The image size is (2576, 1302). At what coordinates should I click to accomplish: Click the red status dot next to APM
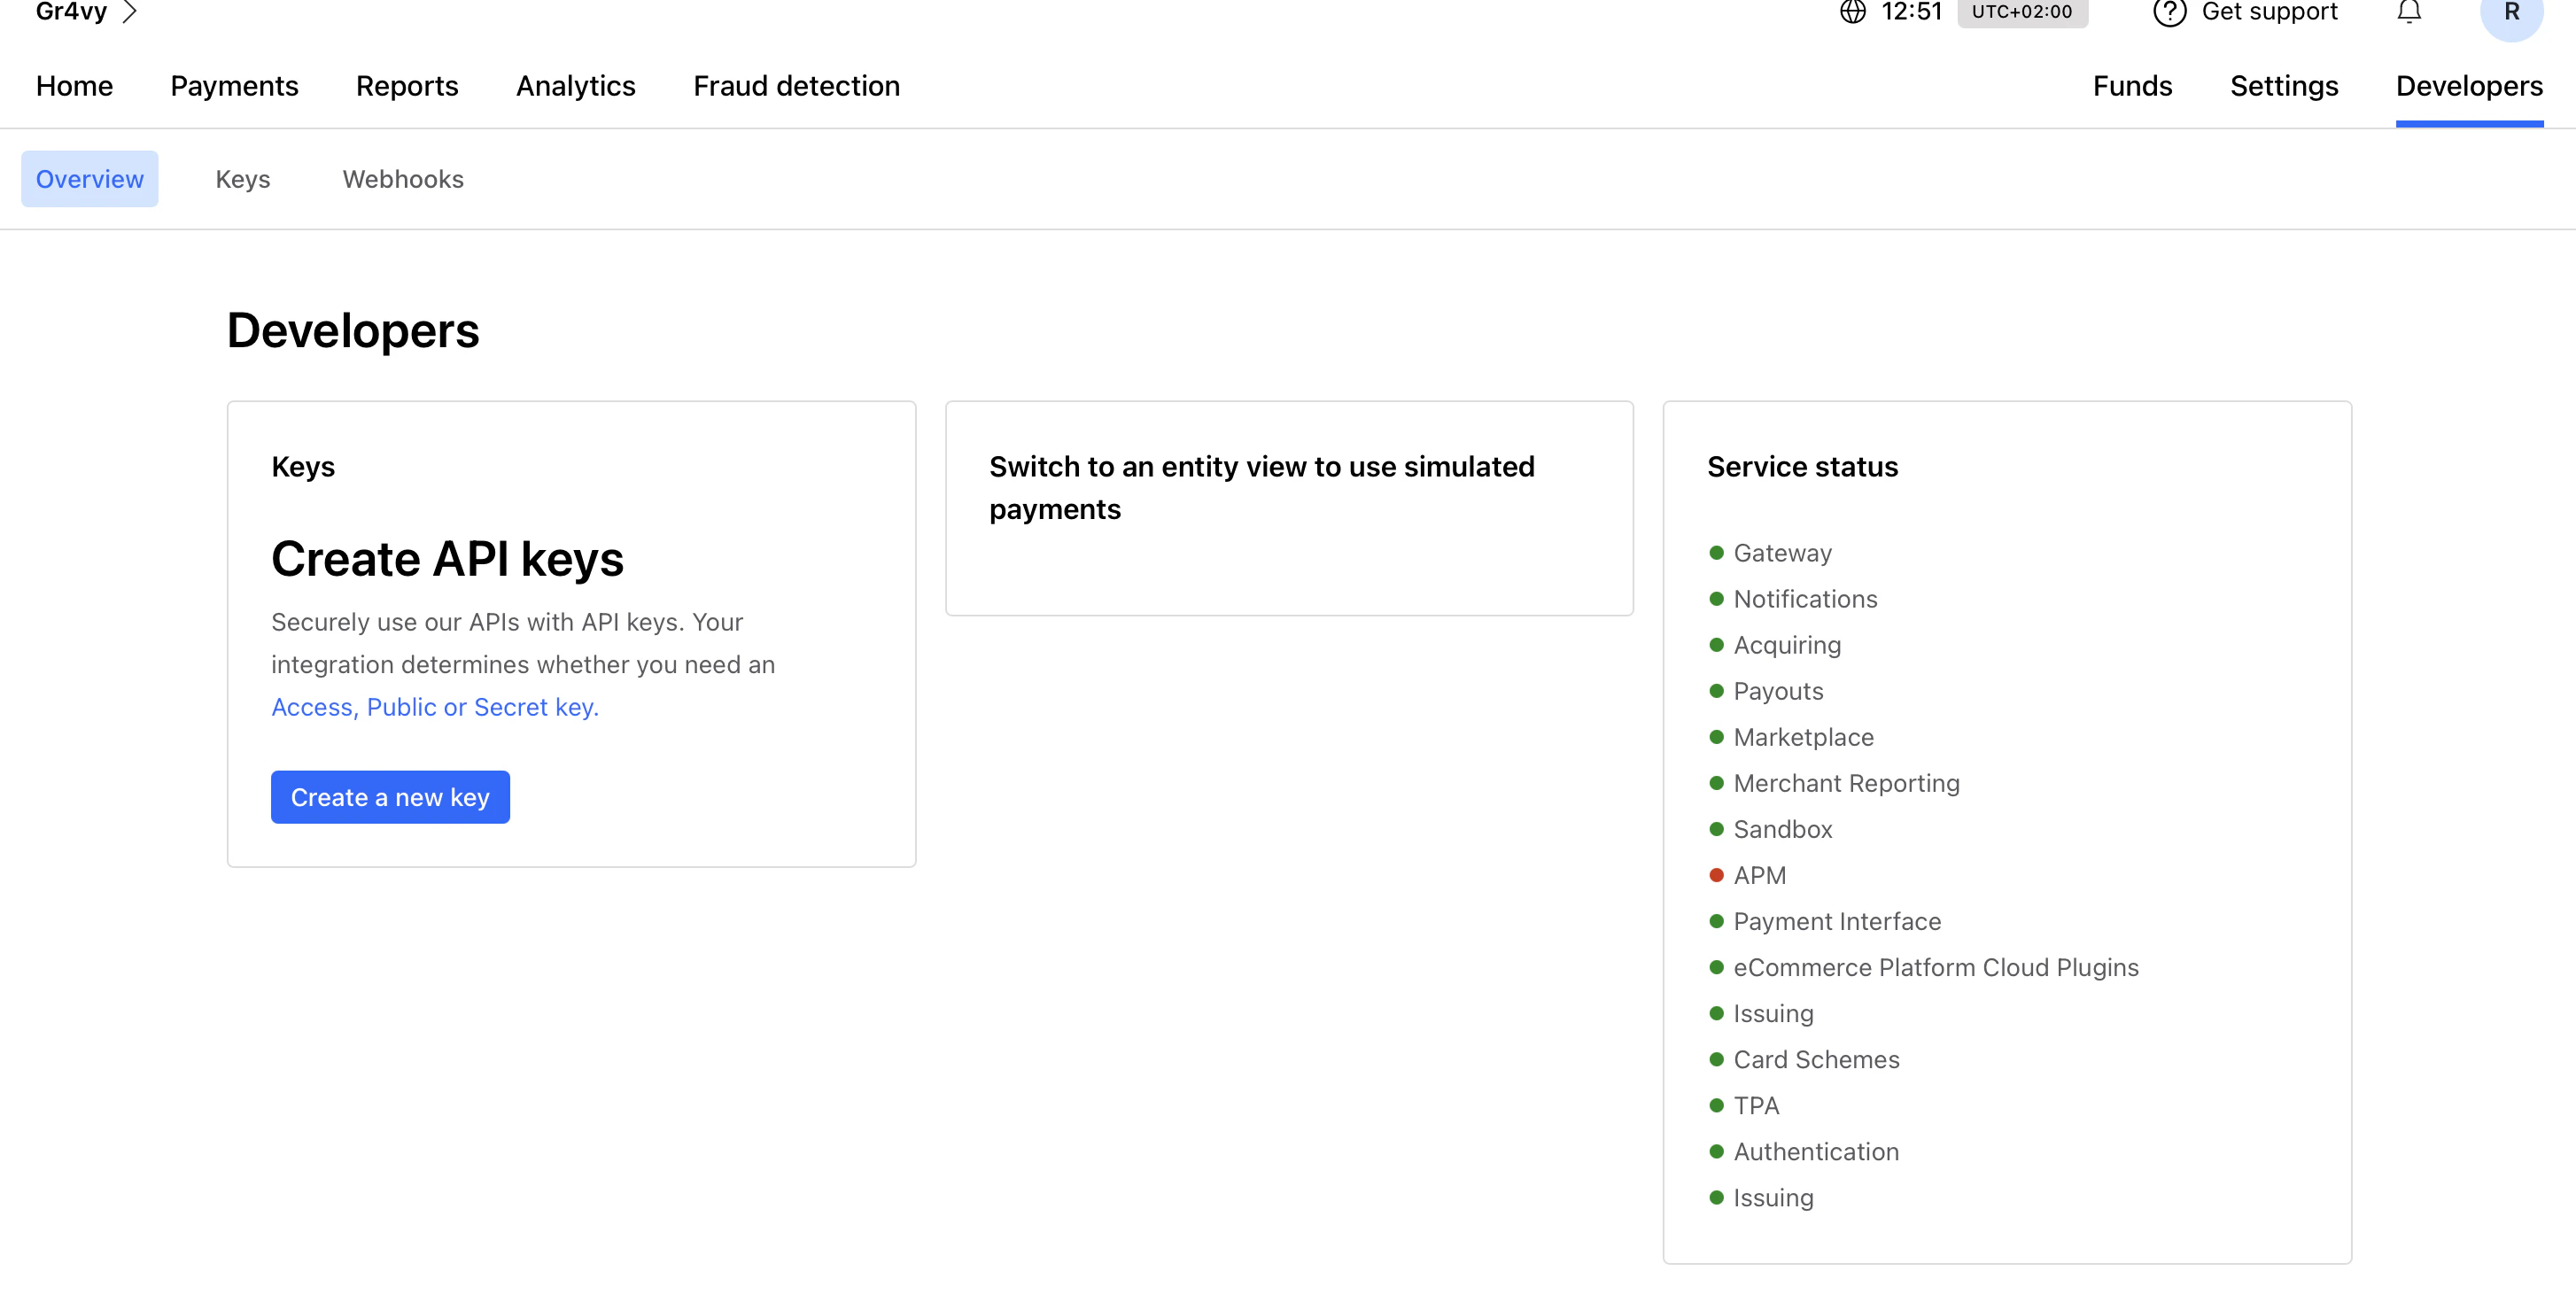1717,875
